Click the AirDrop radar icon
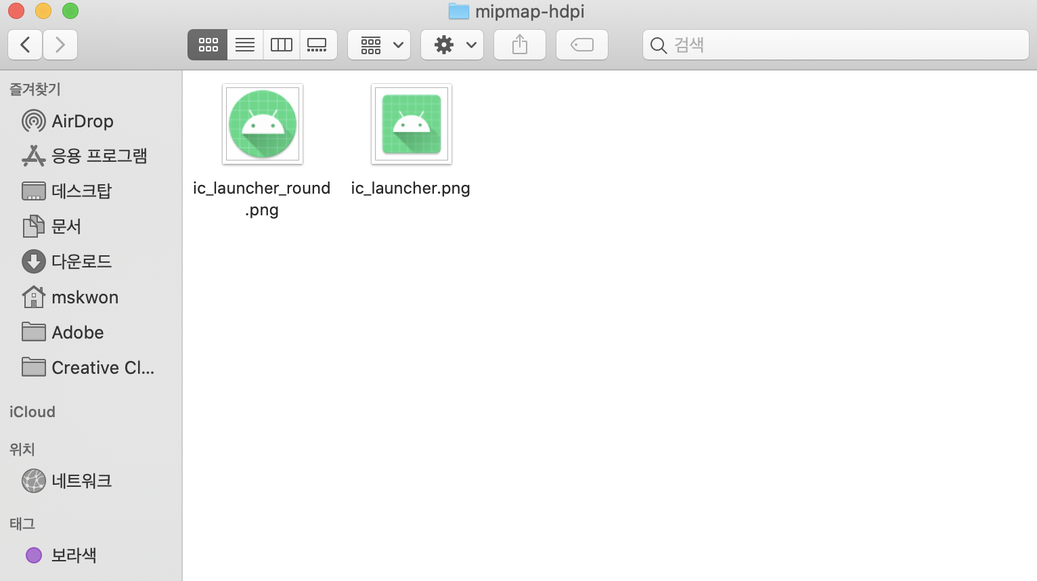 [34, 121]
